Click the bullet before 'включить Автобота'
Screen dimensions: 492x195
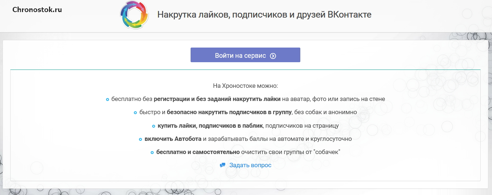140,139
